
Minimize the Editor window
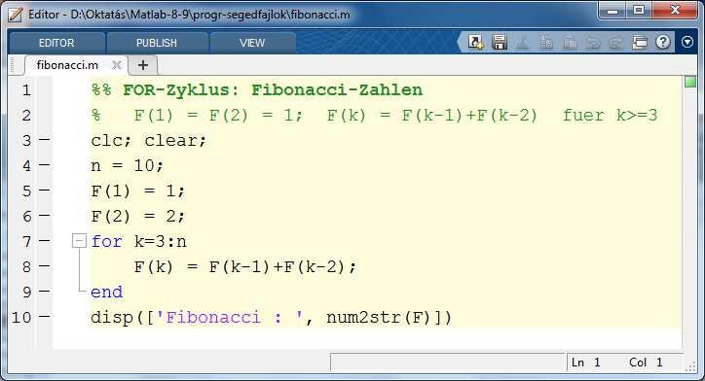tap(612, 11)
